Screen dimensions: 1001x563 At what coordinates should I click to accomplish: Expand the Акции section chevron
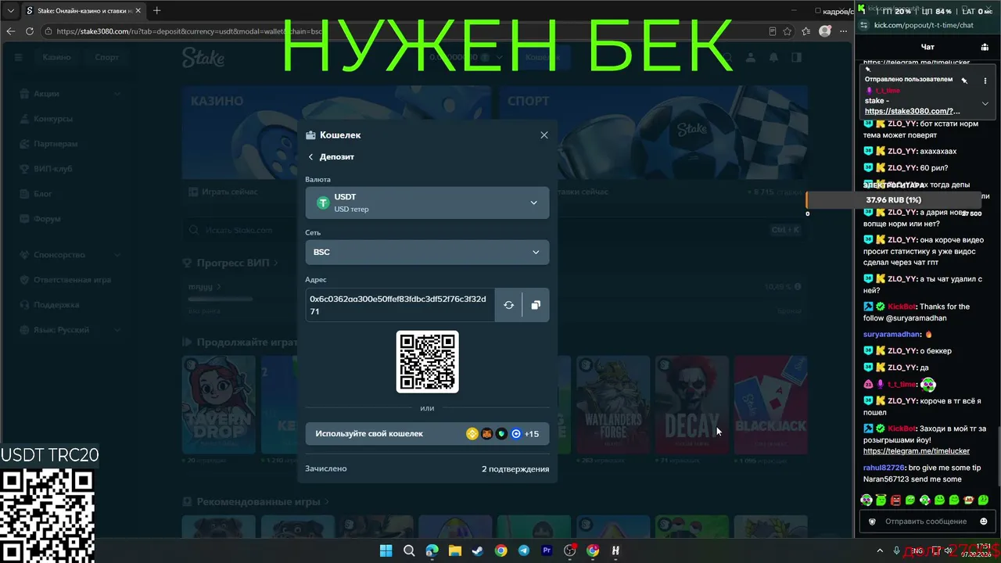pyautogui.click(x=117, y=94)
